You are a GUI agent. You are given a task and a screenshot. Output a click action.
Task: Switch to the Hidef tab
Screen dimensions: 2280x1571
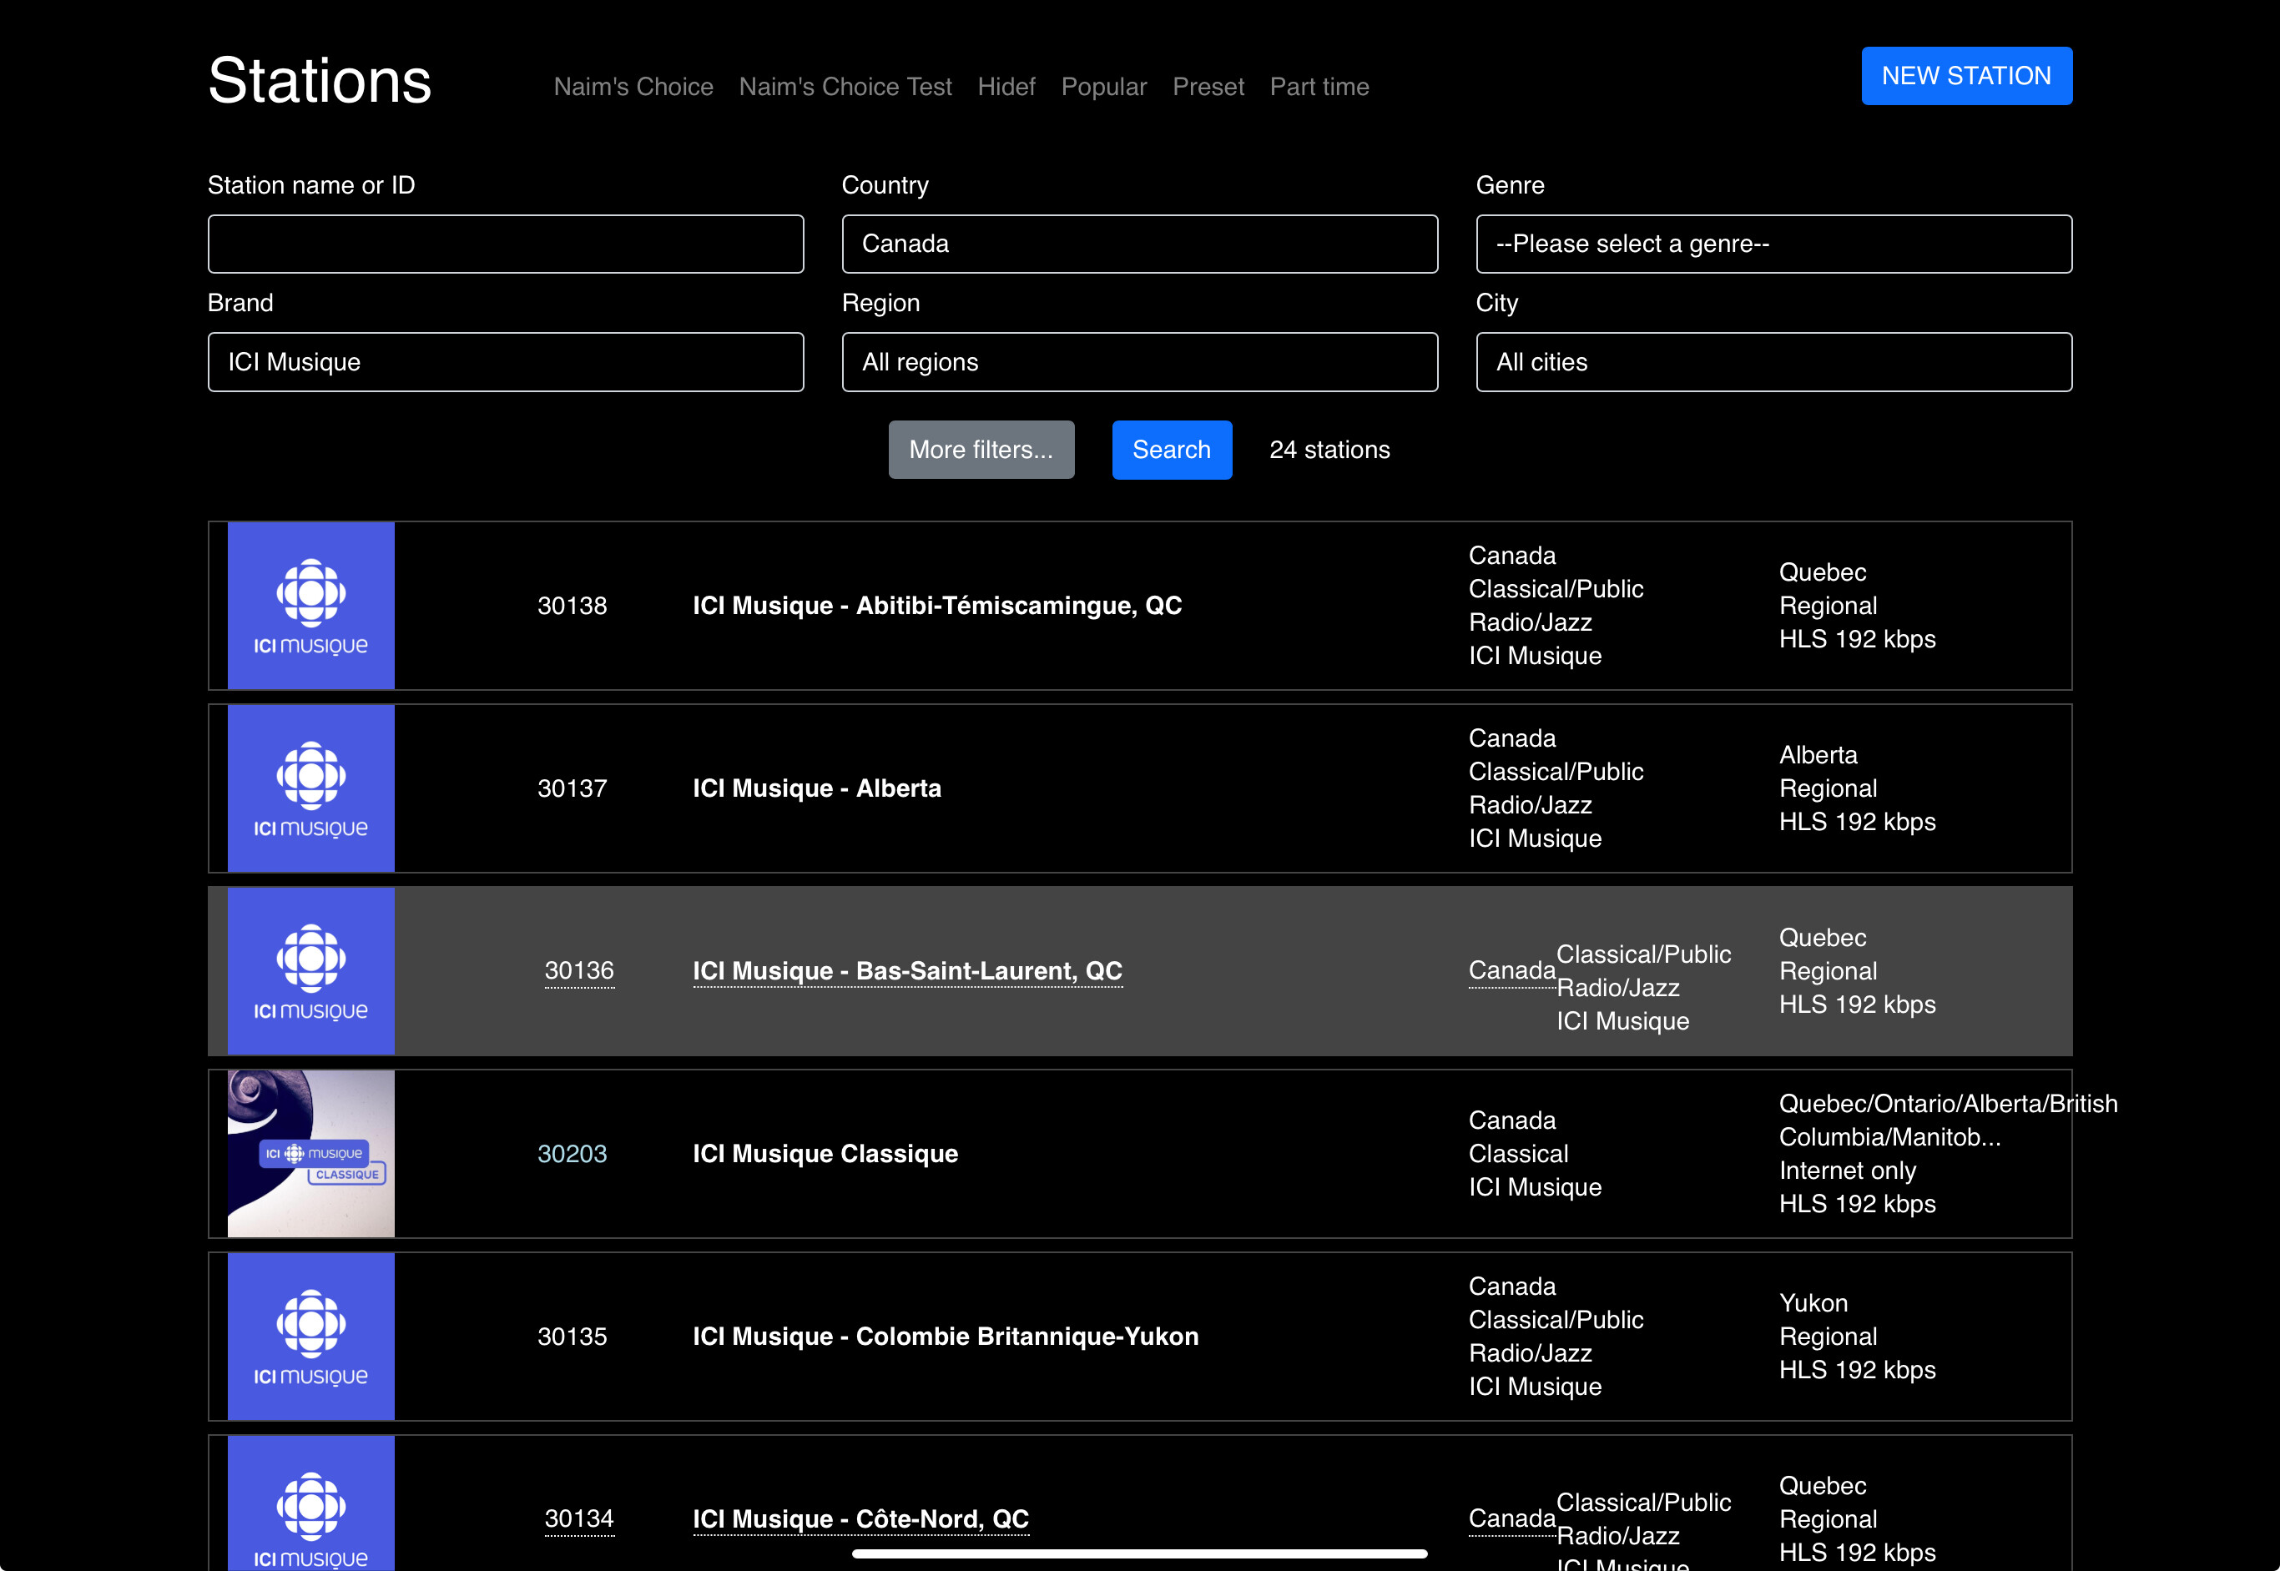pos(1006,87)
